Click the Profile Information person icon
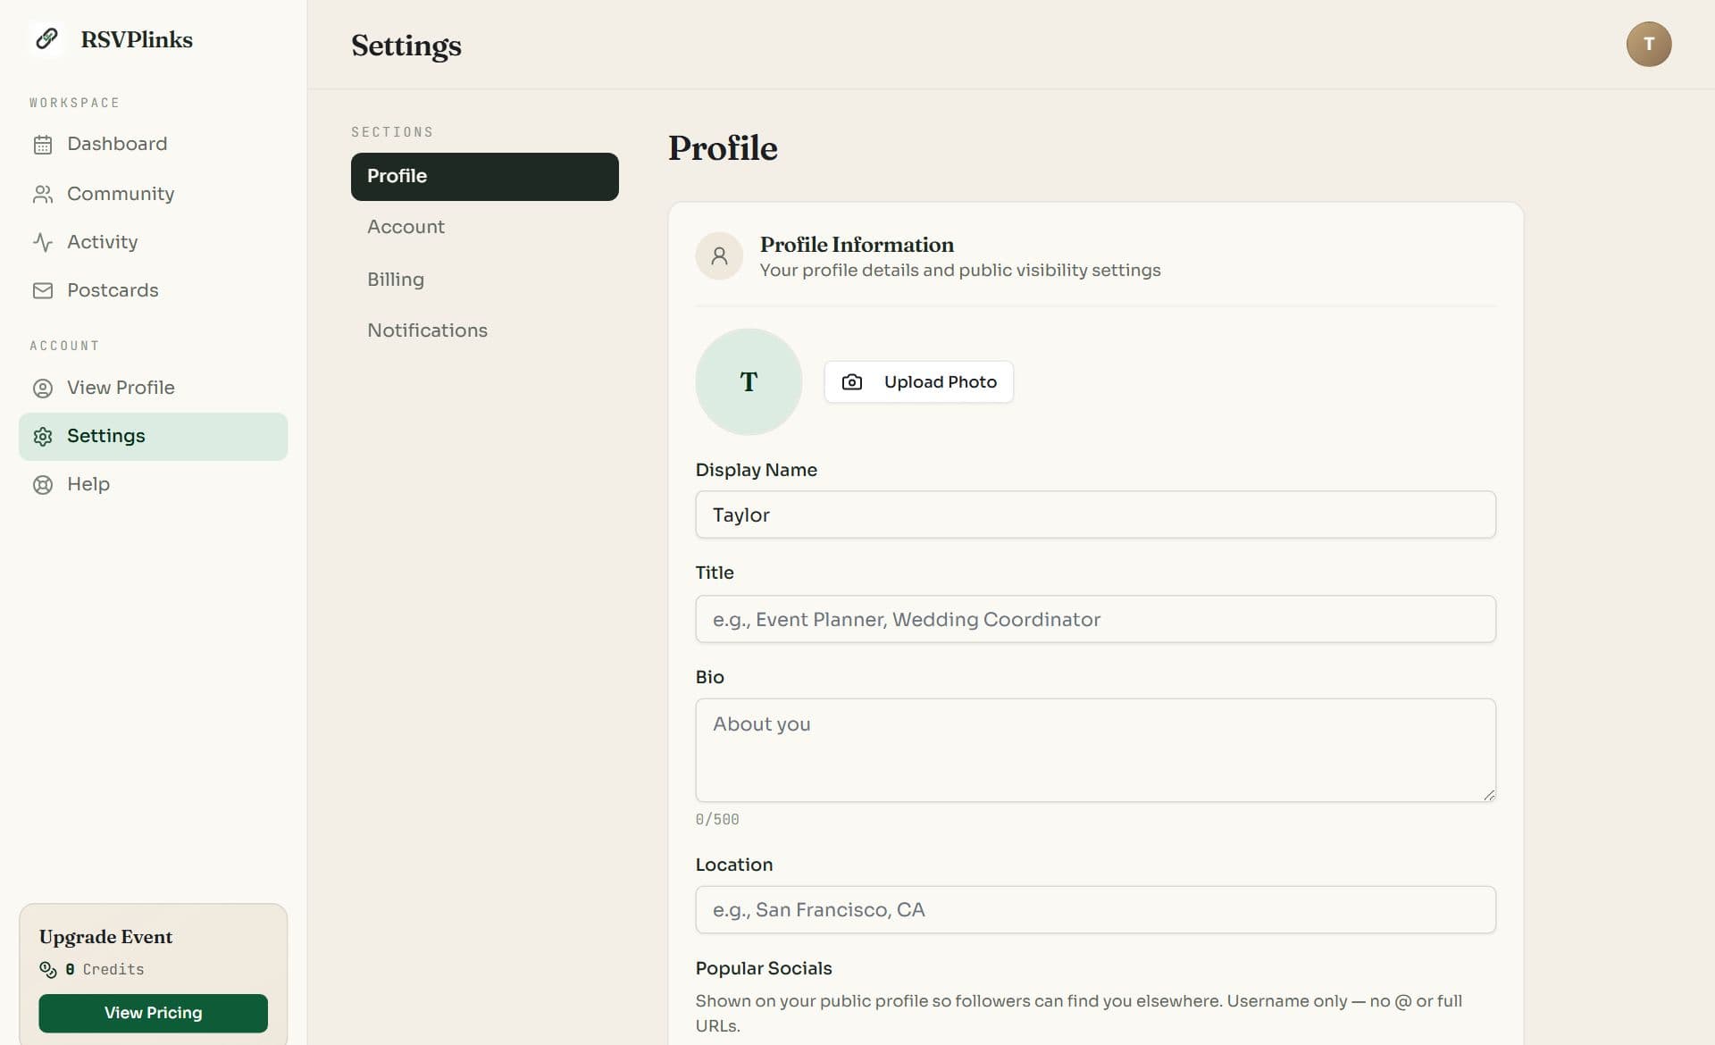Viewport: 1715px width, 1045px height. [719, 256]
